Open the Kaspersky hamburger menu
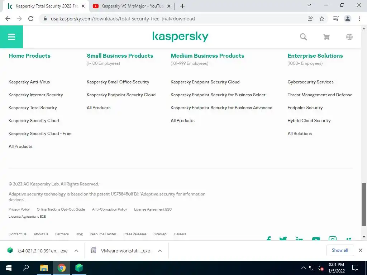The image size is (367, 275). coord(11,37)
